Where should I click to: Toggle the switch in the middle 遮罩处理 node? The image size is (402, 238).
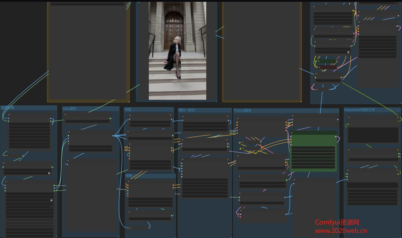click(x=49, y=173)
